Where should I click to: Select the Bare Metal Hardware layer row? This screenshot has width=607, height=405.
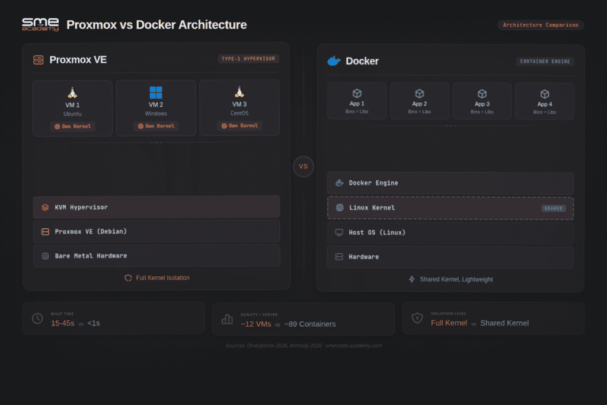[156, 256]
